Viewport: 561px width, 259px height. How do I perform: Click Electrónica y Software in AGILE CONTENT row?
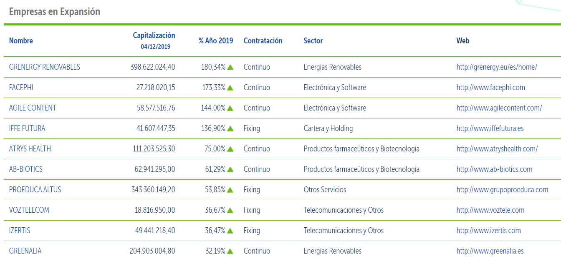pyautogui.click(x=335, y=108)
